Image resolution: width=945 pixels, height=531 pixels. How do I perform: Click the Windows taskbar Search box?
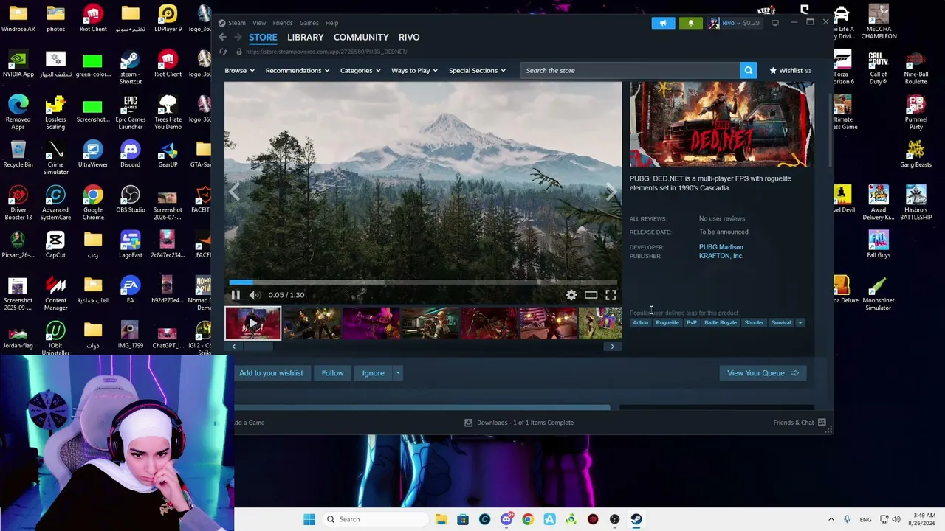[x=374, y=519]
